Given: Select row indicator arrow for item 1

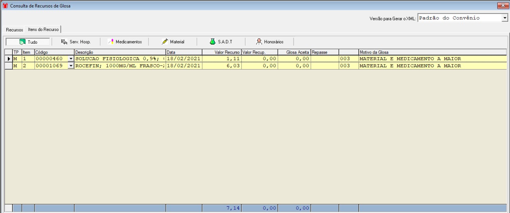Looking at the screenshot, I should click(8, 59).
